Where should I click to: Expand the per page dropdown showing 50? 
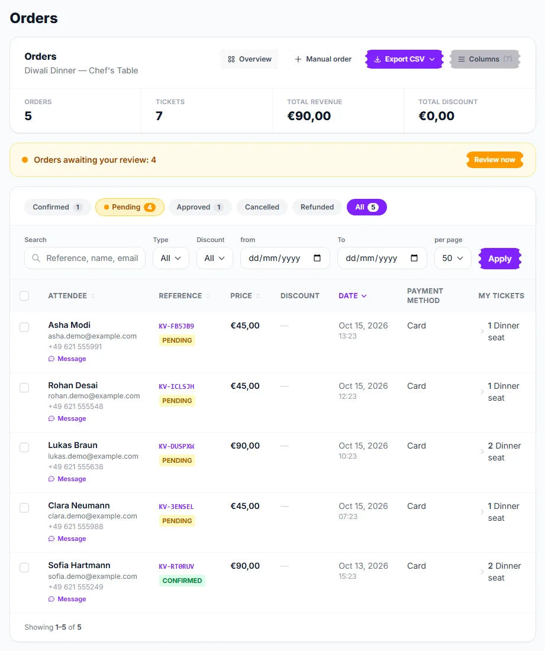click(453, 258)
